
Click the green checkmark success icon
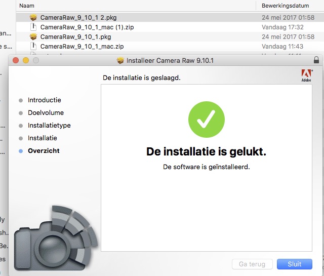pos(207,120)
